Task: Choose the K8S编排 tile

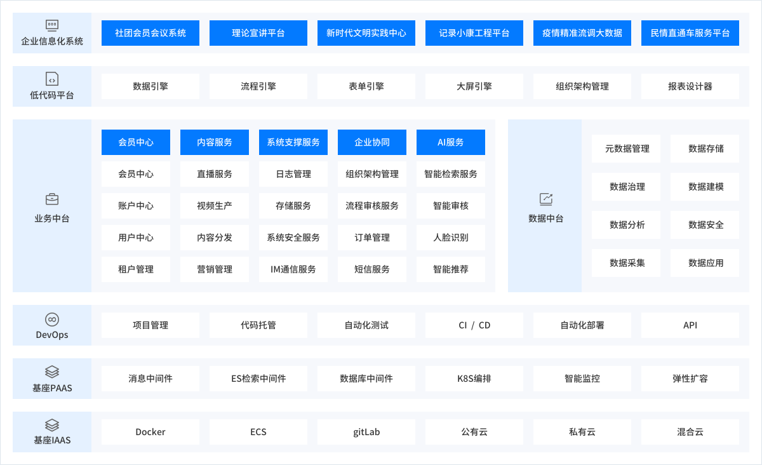Action: point(474,379)
